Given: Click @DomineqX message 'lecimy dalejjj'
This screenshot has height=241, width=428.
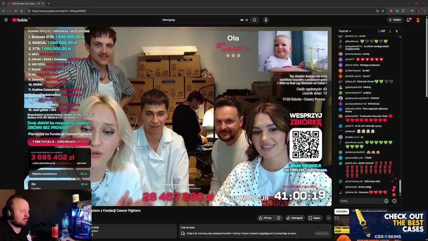Looking at the screenshot, I should 365,187.
